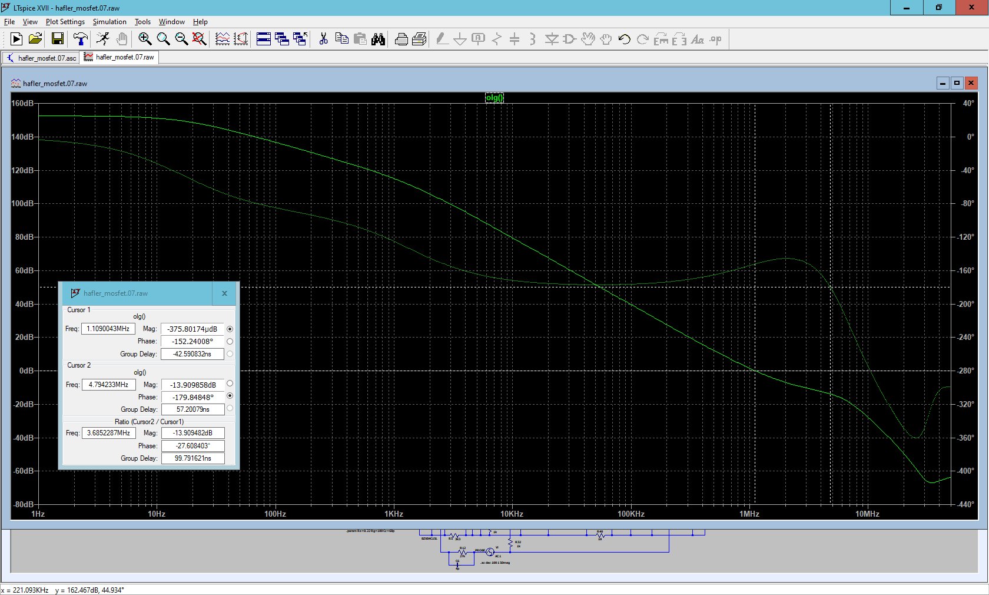Click the Diode toolbar icon
The image size is (989, 595).
point(552,39)
